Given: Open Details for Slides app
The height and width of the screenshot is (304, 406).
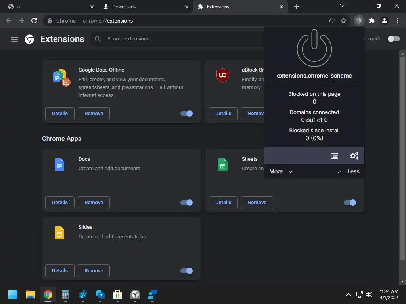Looking at the screenshot, I should tap(60, 271).
